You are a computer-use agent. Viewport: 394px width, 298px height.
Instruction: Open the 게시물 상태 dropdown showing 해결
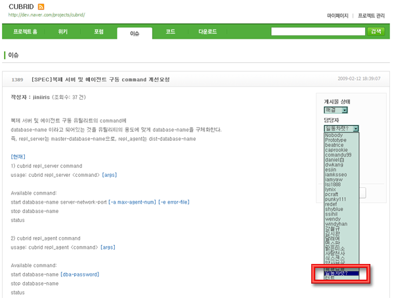pos(336,110)
